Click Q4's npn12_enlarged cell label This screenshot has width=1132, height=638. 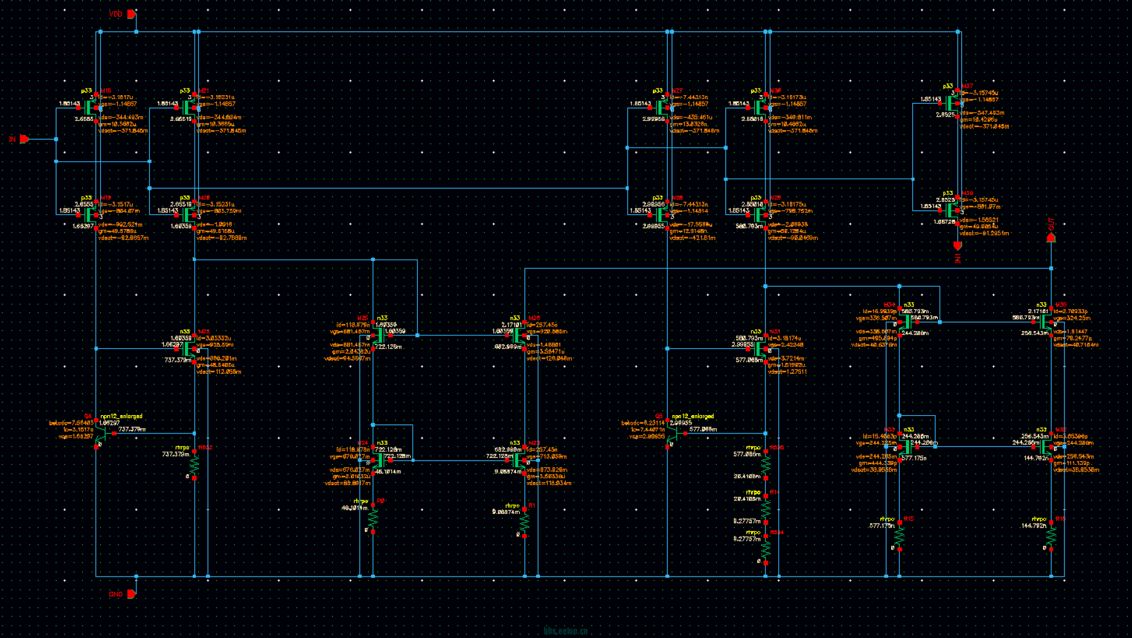pyautogui.click(x=122, y=416)
